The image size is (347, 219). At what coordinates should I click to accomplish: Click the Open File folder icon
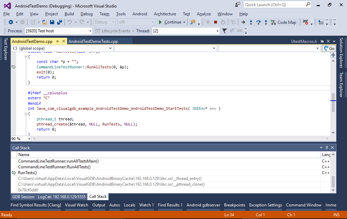click(45, 22)
